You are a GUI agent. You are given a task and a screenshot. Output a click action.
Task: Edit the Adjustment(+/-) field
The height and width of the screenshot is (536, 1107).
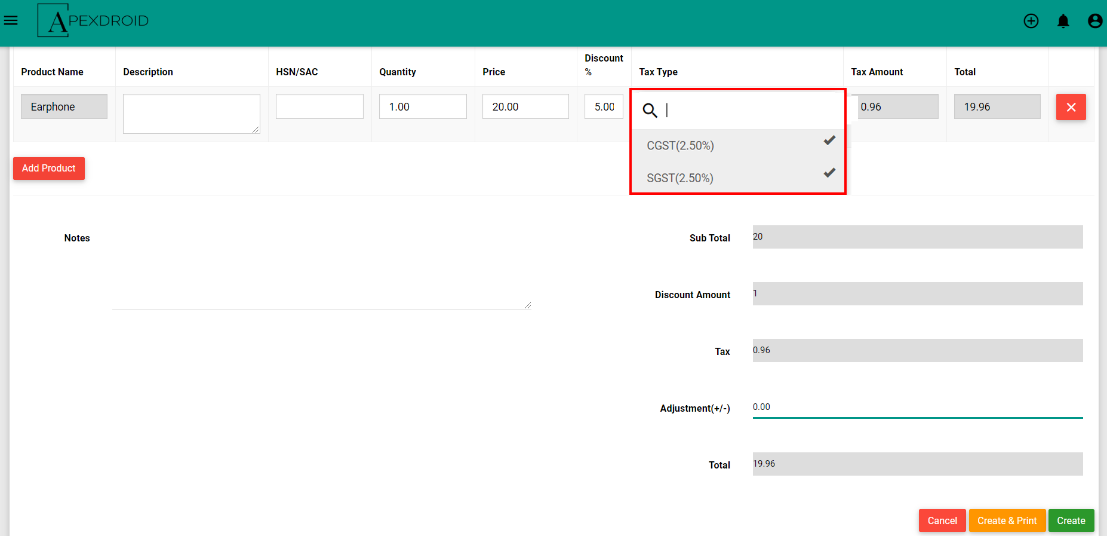click(x=918, y=407)
